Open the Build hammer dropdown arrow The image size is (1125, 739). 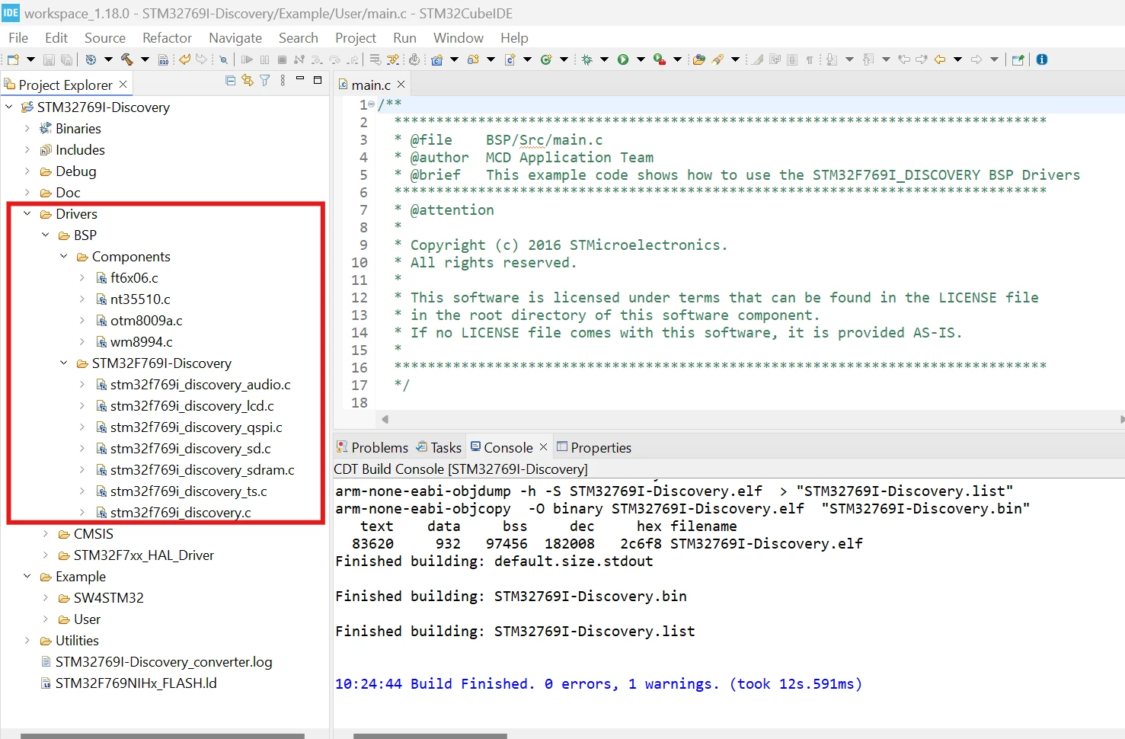point(145,59)
